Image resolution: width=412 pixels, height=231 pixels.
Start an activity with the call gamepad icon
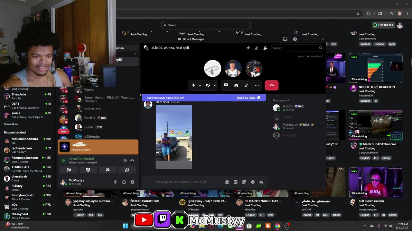click(236, 85)
